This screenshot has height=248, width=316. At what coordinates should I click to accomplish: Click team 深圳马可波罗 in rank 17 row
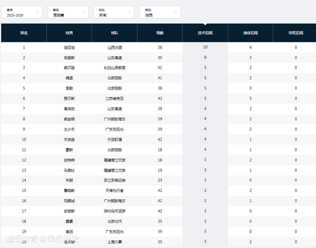point(114,211)
